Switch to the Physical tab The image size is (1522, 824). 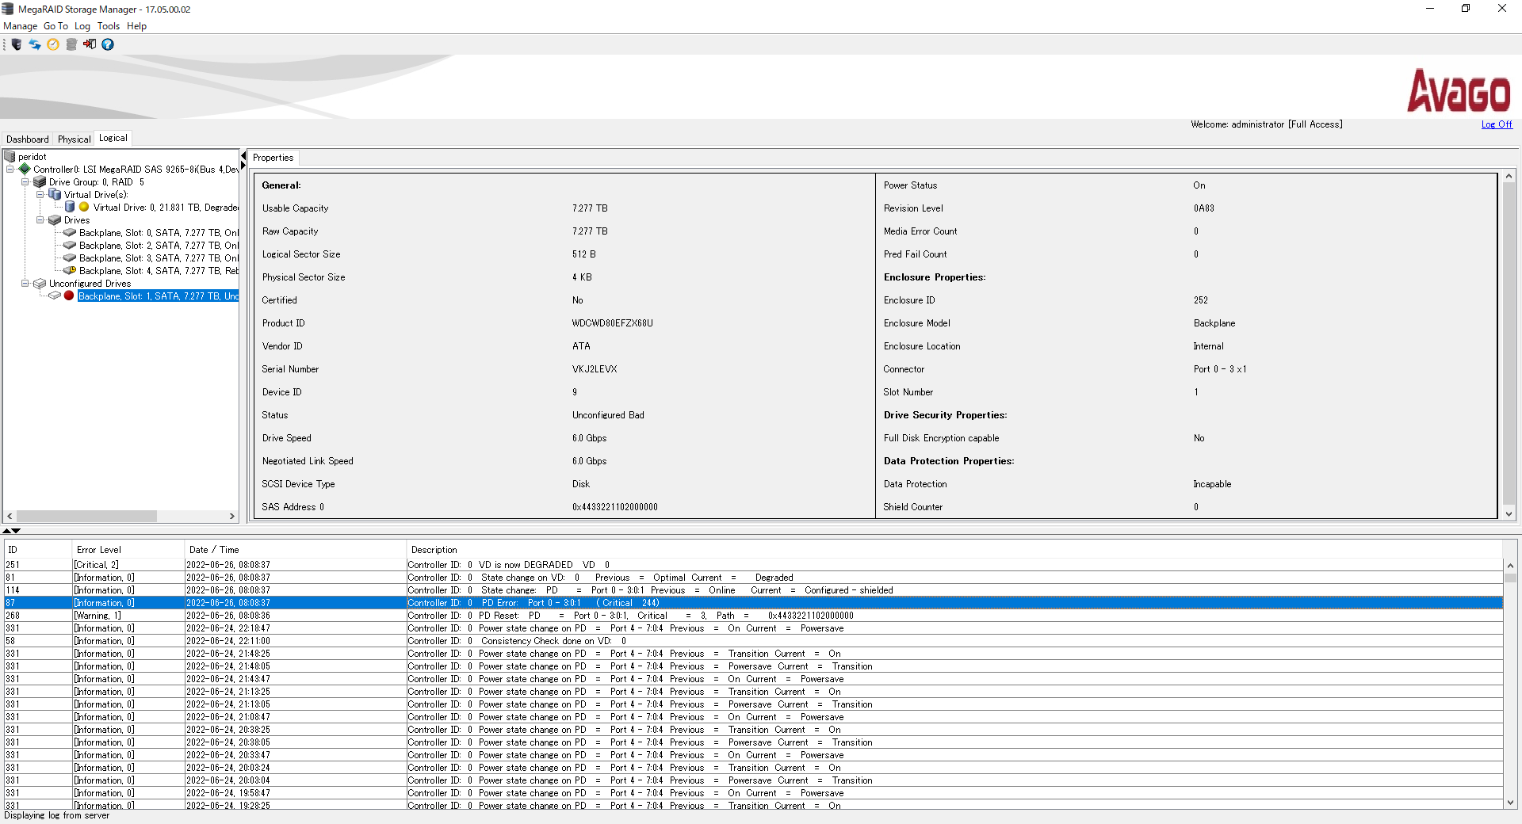[x=74, y=139]
